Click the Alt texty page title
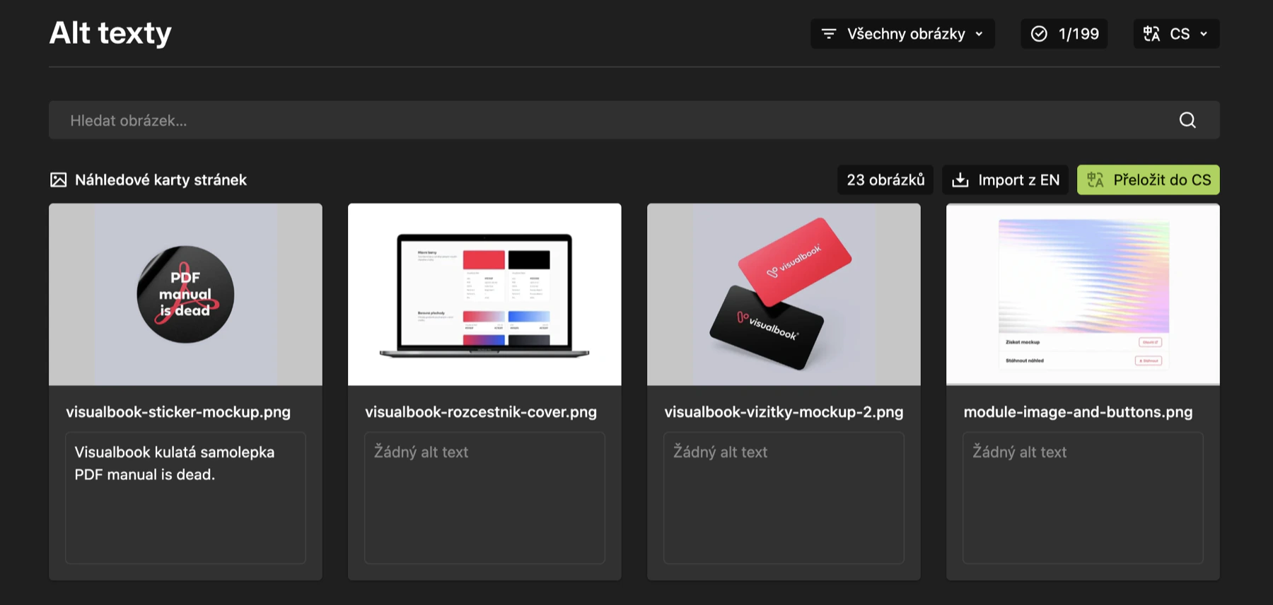 [110, 33]
